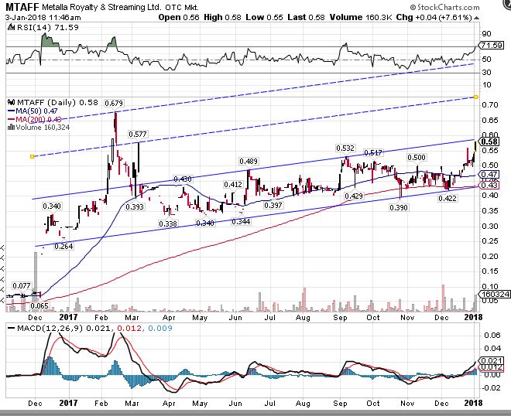511x416 pixels.
Task: Click the 0.43 MA(200) axis tag
Action: click(x=489, y=186)
